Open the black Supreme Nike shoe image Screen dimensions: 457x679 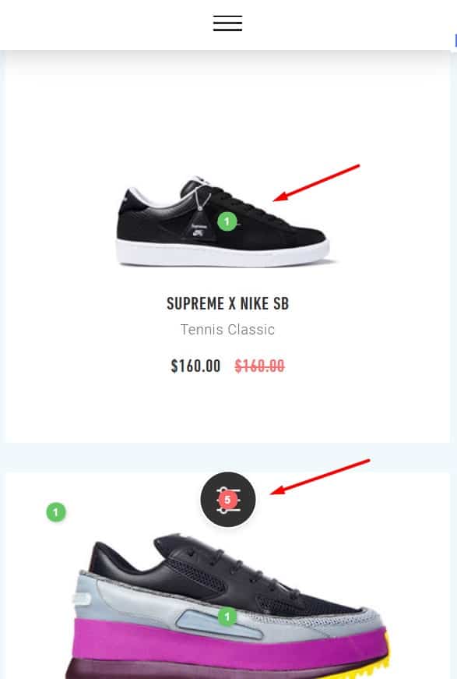pyautogui.click(x=224, y=221)
